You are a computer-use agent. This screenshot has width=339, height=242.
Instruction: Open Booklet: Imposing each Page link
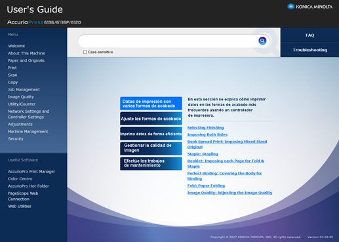pyautogui.click(x=226, y=163)
